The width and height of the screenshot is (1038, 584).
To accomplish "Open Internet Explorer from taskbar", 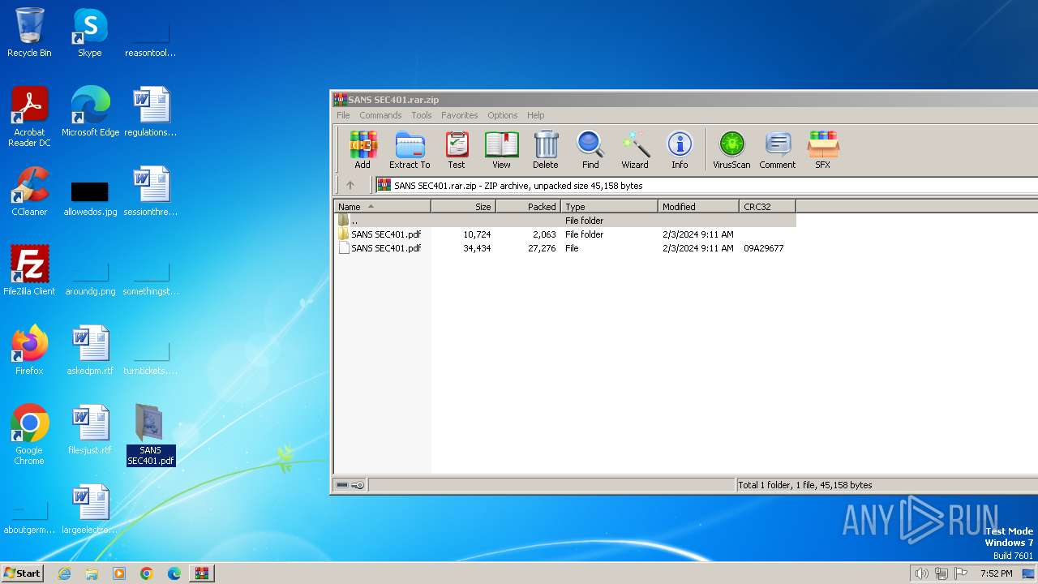I will pos(64,573).
